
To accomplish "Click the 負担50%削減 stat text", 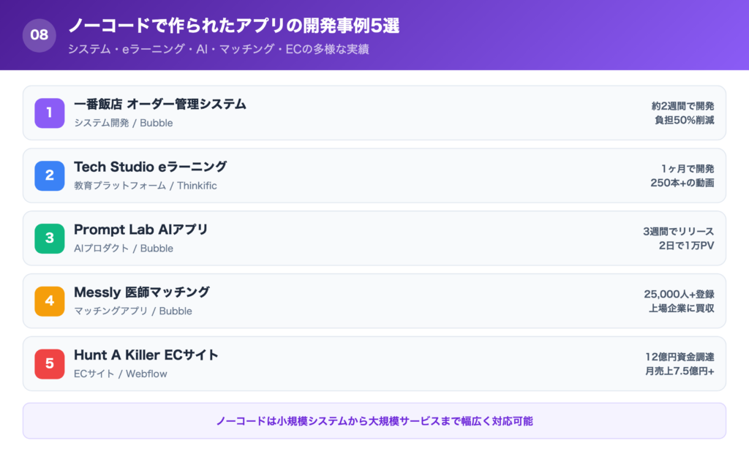I will pos(684,121).
